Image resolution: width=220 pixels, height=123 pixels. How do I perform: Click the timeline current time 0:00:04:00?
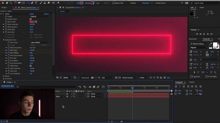(x=8, y=86)
